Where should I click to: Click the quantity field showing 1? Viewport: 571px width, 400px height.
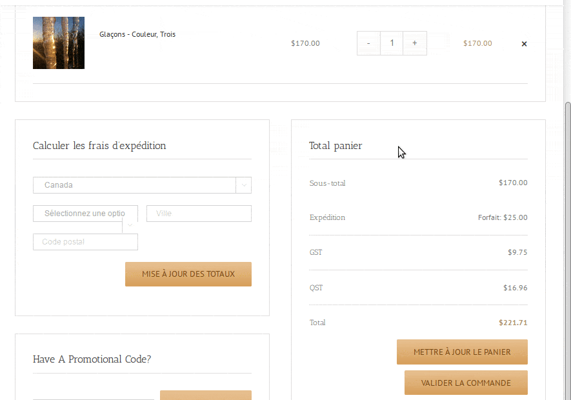click(392, 43)
